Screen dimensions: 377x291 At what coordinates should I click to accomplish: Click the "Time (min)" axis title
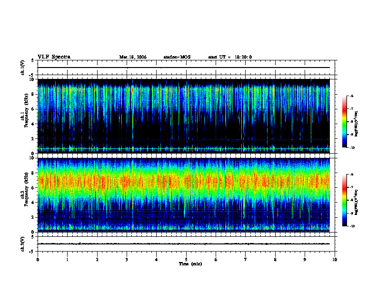tap(190, 264)
